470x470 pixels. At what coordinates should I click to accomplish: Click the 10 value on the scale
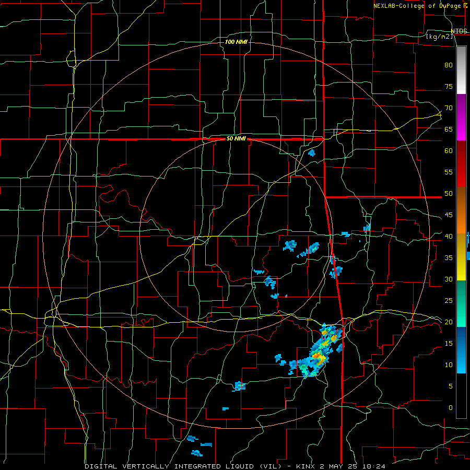tap(449, 365)
